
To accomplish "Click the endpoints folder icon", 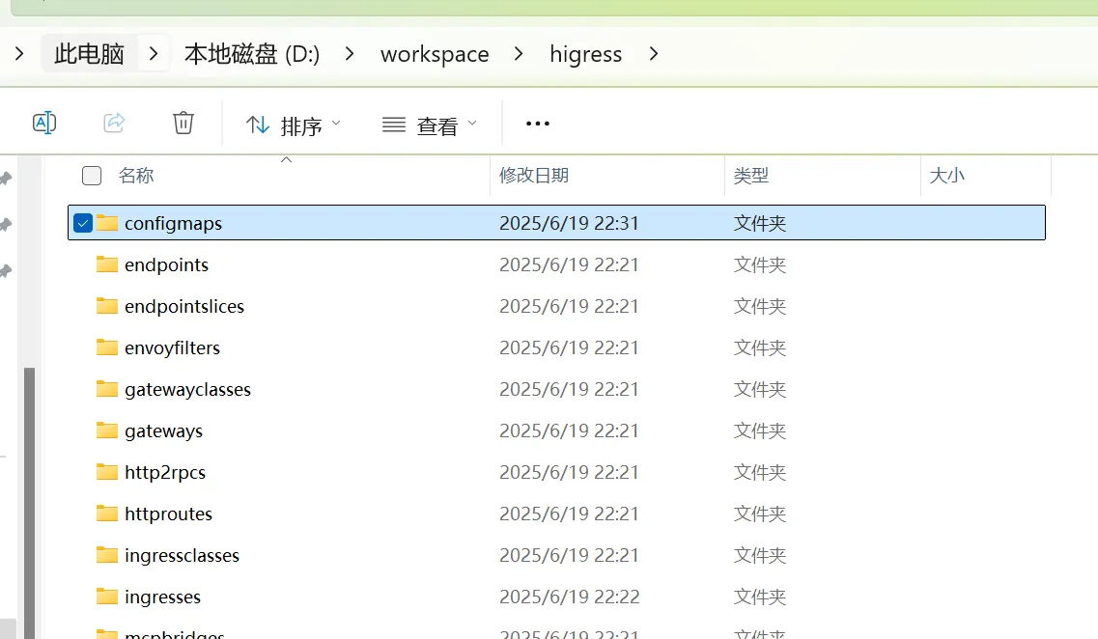I will coord(107,264).
